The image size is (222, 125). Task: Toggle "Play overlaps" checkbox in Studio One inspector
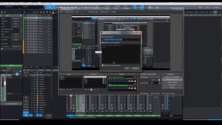pos(21,32)
